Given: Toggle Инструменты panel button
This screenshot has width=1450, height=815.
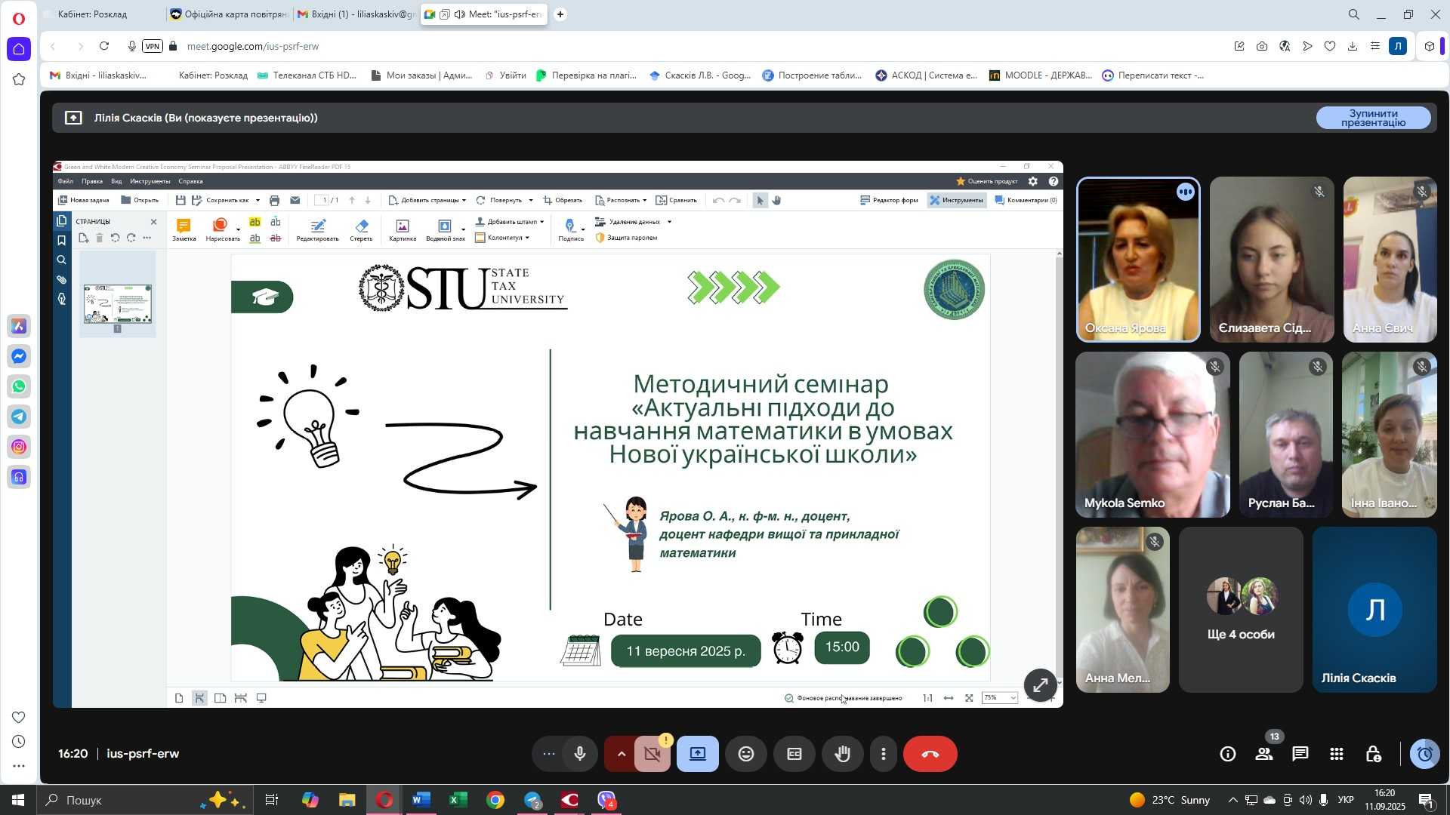Looking at the screenshot, I should coord(956,200).
